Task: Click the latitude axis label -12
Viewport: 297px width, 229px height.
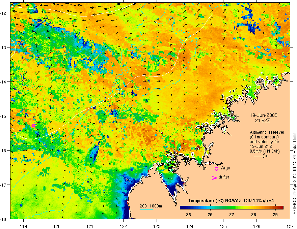Action: (x=4, y=13)
